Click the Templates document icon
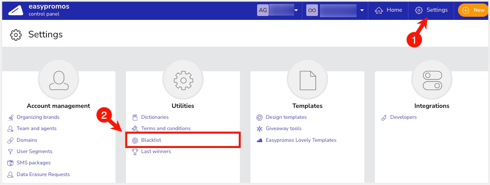This screenshot has width=490, height=185. click(x=307, y=81)
